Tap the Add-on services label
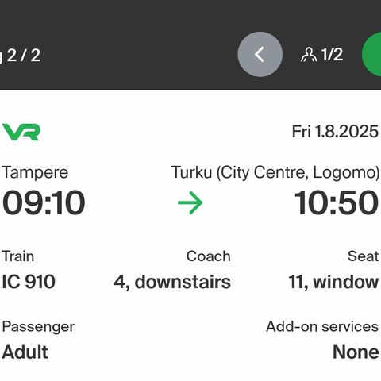The width and height of the screenshot is (381, 381). [x=322, y=326]
